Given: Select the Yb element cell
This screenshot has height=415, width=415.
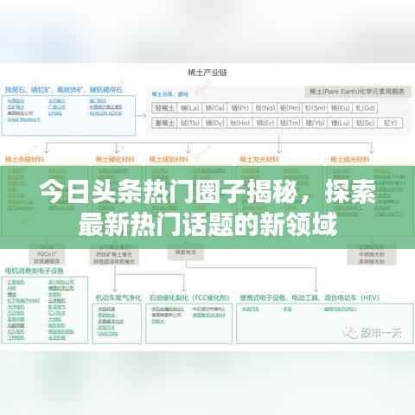Looking at the screenshot, I should point(315,123).
